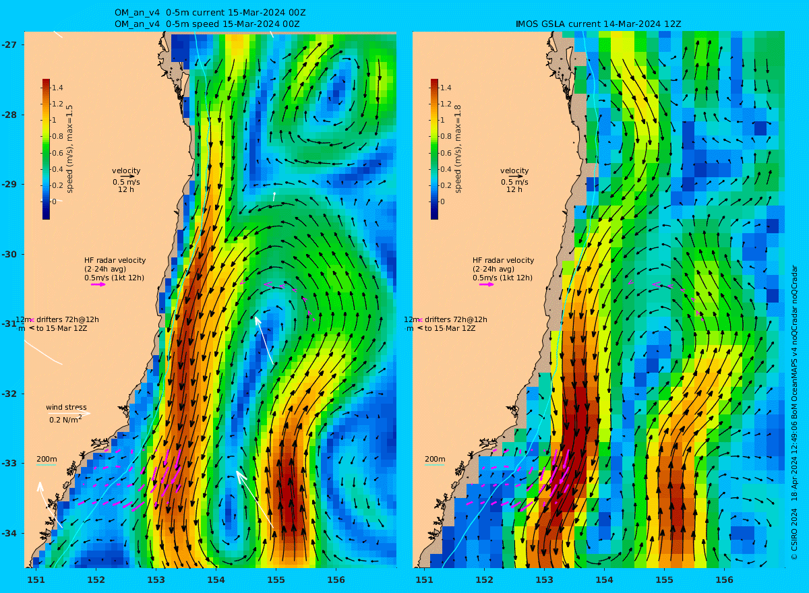Click the 0.8 tick on left color bar
Image resolution: width=809 pixels, height=593 pixels.
(x=57, y=137)
